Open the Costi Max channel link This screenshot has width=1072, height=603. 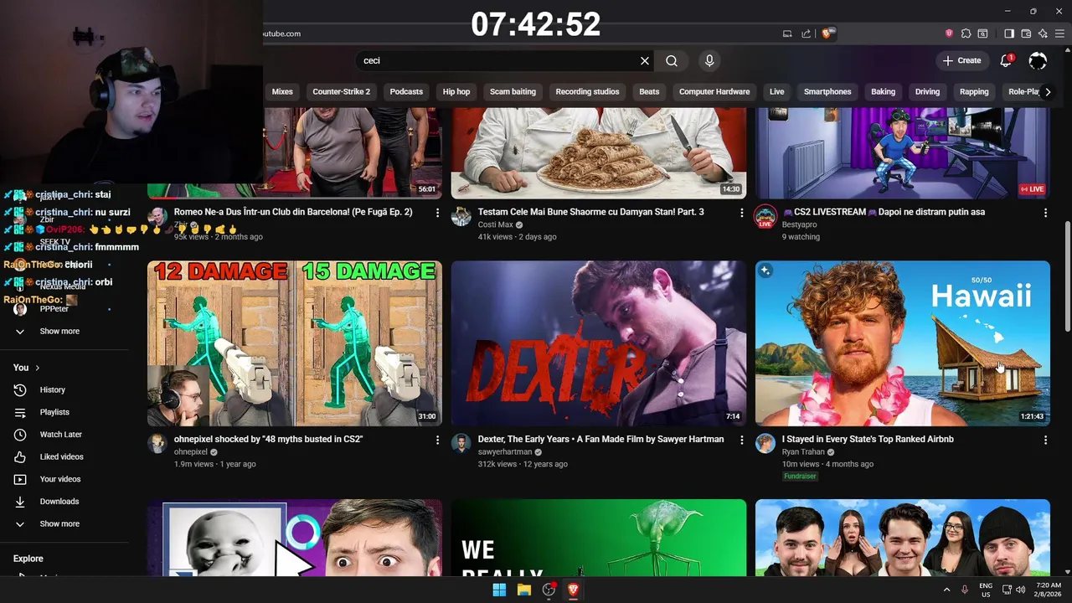click(x=495, y=224)
